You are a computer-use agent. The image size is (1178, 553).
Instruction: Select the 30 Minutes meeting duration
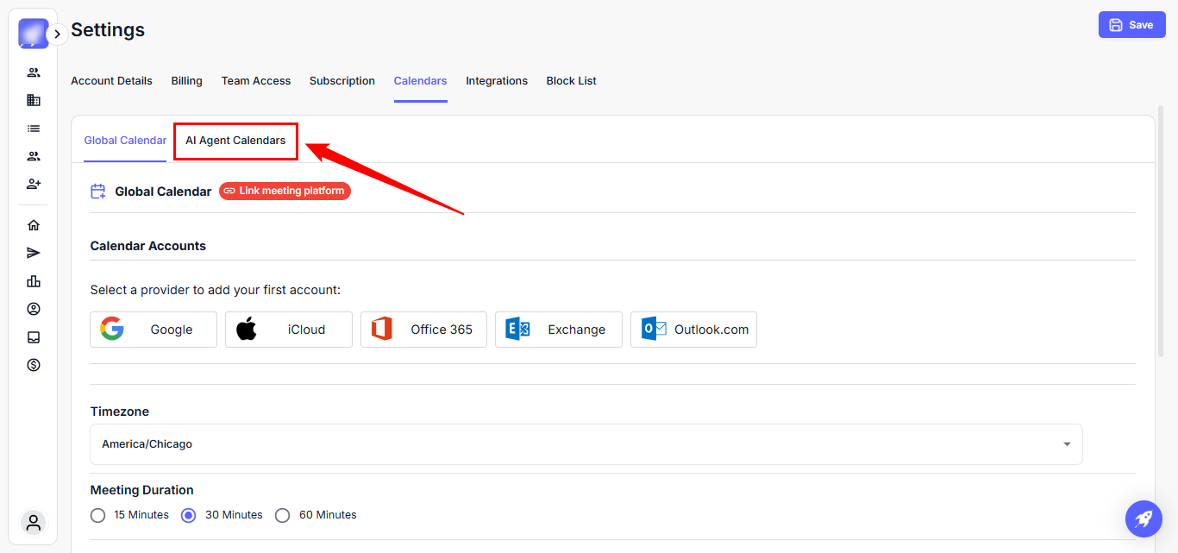coord(189,515)
